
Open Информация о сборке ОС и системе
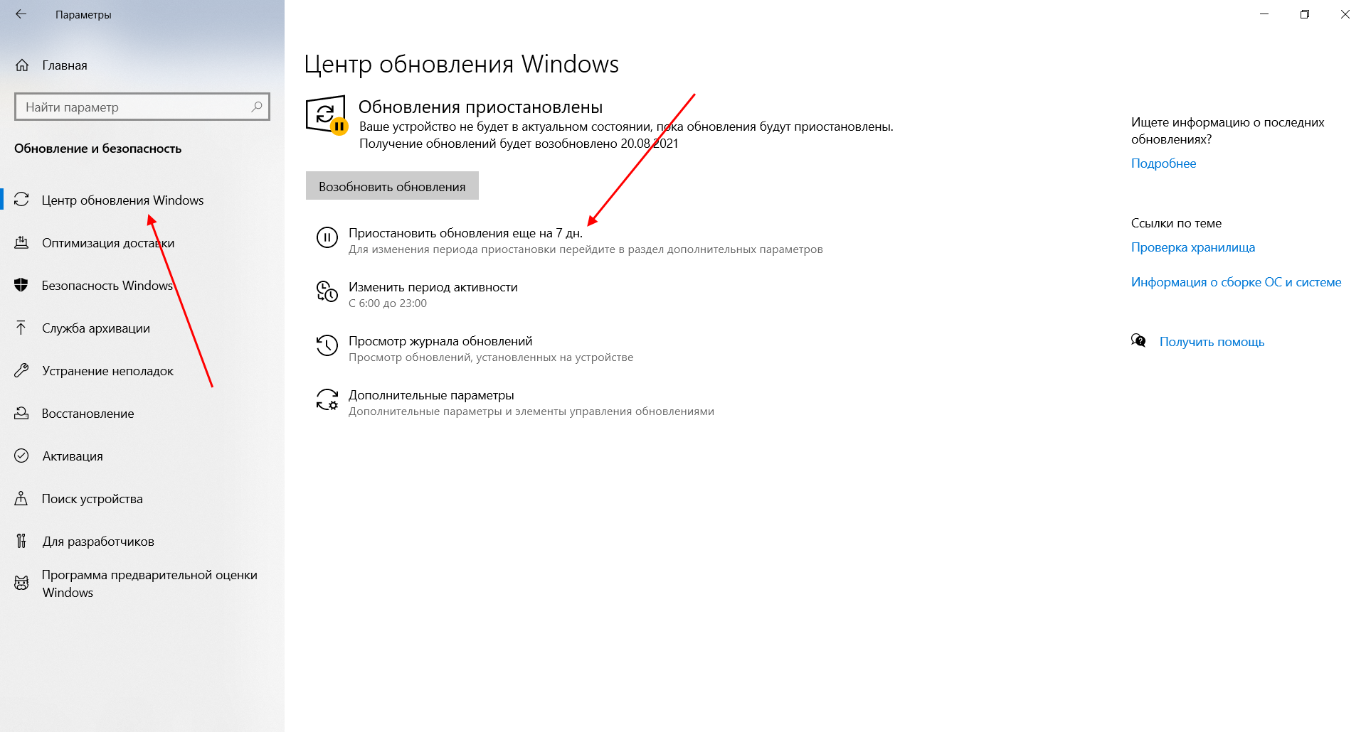1237,282
